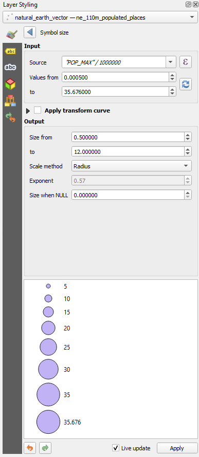The width and height of the screenshot is (199, 457).
Task: Decrease the Values to spinner
Action: (172, 94)
